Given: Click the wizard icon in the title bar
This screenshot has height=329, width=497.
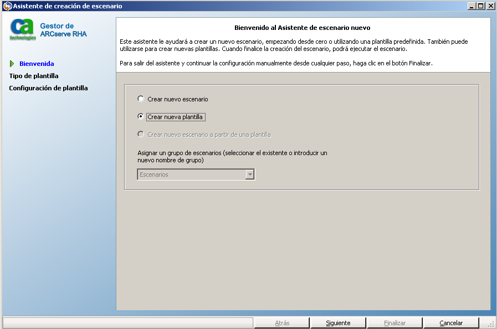Looking at the screenshot, I should [7, 6].
